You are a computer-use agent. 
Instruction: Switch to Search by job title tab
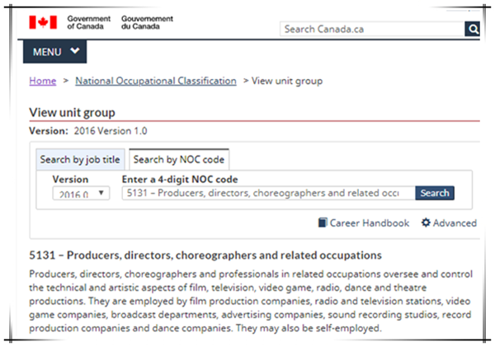coord(80,160)
